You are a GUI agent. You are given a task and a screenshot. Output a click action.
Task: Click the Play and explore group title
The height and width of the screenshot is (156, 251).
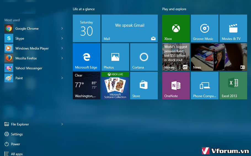click(x=174, y=9)
